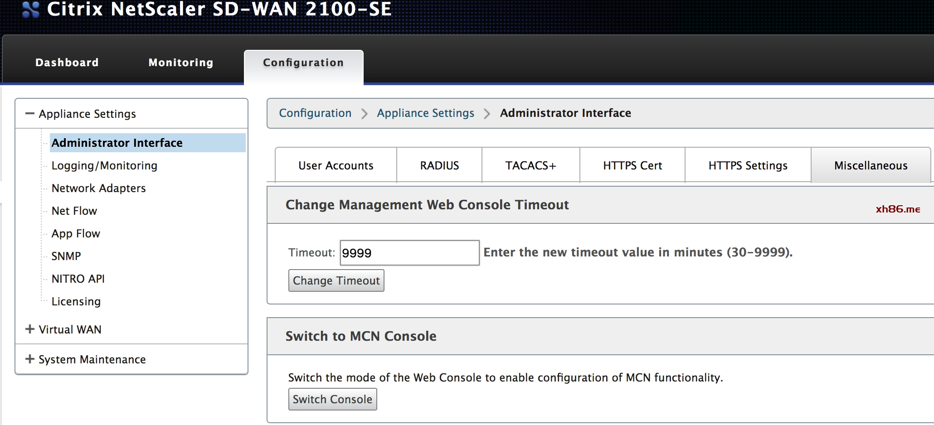Click the Change Management Web Console Timeout heading
The image size is (934, 425).
(427, 205)
